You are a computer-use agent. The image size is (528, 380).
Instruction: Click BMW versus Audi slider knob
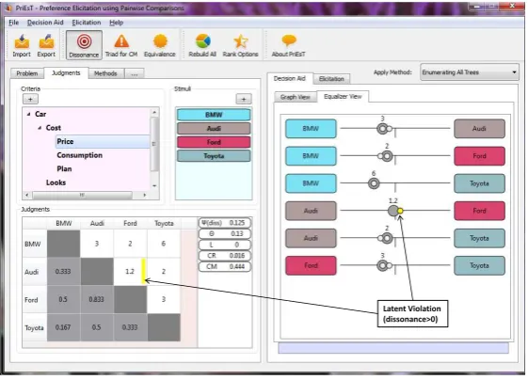click(382, 129)
